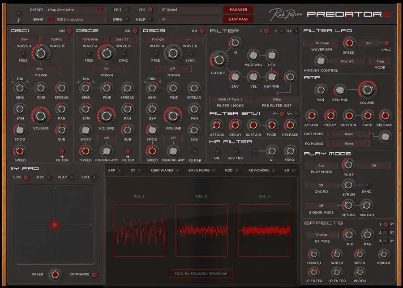Click the XY Pad SPEED knob

click(55, 275)
